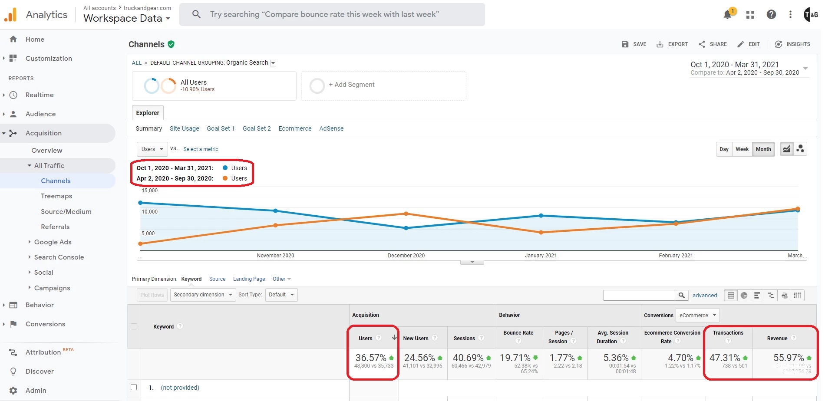825x401 pixels.
Task: Open the Explorer tab
Action: [x=148, y=113]
